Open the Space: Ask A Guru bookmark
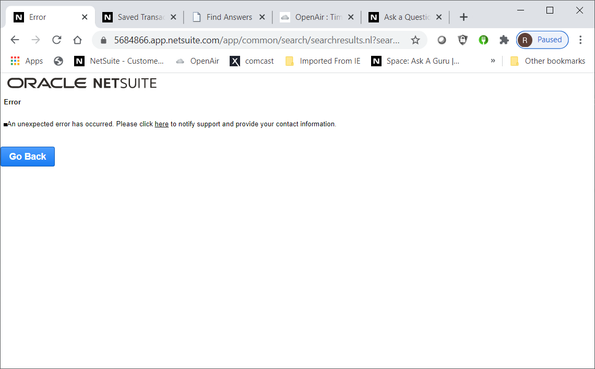595x369 pixels. pyautogui.click(x=415, y=61)
